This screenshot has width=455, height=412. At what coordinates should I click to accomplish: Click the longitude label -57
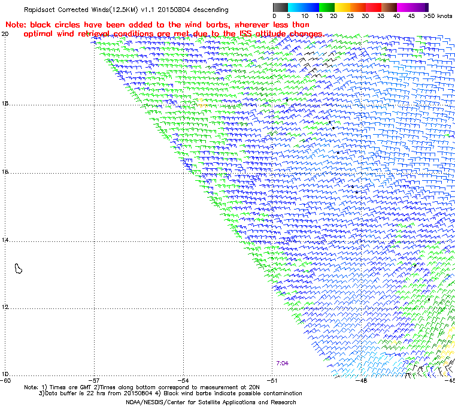pyautogui.click(x=94, y=380)
